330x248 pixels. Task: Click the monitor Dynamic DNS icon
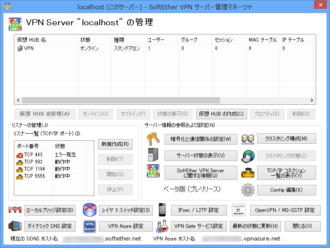coord(15,226)
